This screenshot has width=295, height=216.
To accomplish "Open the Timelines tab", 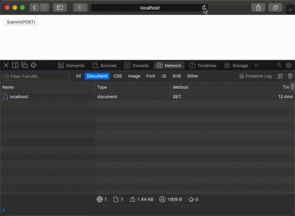I will click(x=203, y=65).
